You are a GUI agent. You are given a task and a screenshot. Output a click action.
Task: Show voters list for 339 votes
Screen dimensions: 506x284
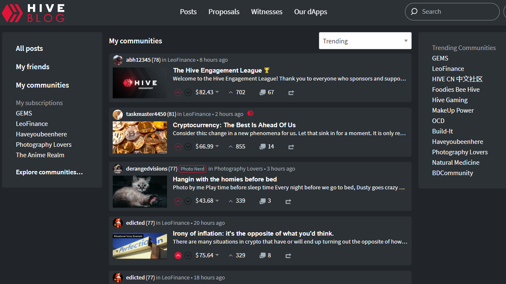pos(237,201)
